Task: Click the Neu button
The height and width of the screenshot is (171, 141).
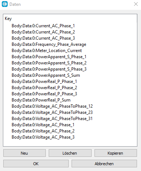Action: pyautogui.click(x=24, y=153)
